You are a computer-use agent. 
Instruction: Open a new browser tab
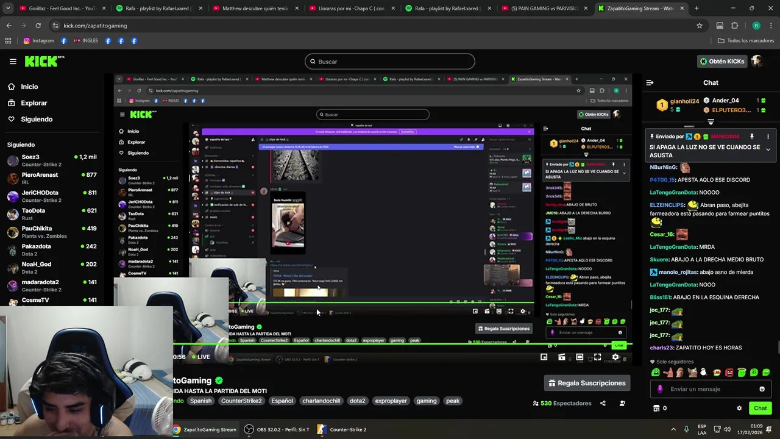(x=697, y=9)
